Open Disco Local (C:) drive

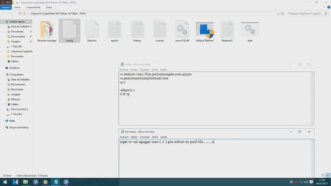19,109
